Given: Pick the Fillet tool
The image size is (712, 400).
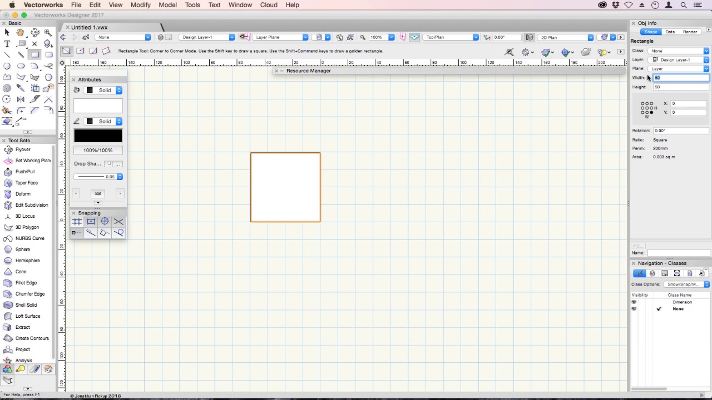Looking at the screenshot, I should [21, 111].
